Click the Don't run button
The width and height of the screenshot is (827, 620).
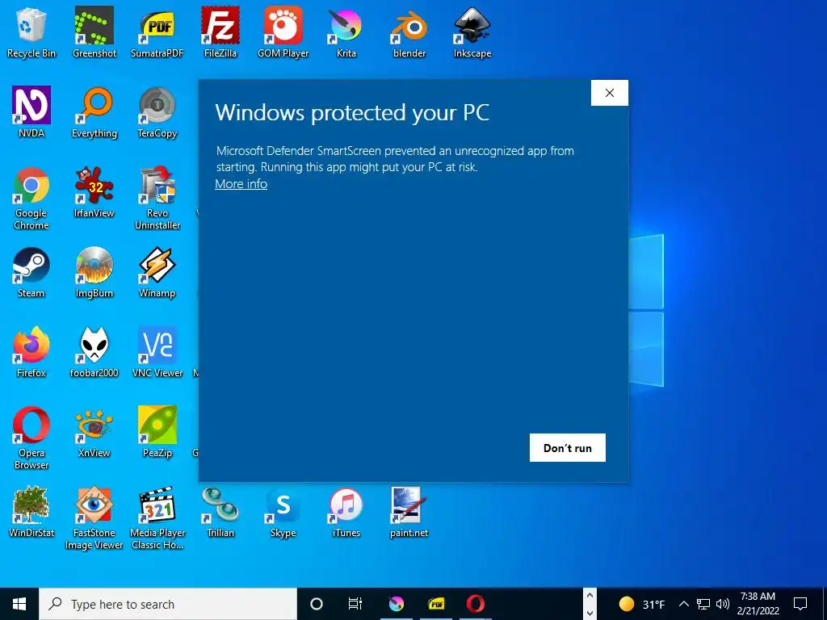pyautogui.click(x=568, y=447)
